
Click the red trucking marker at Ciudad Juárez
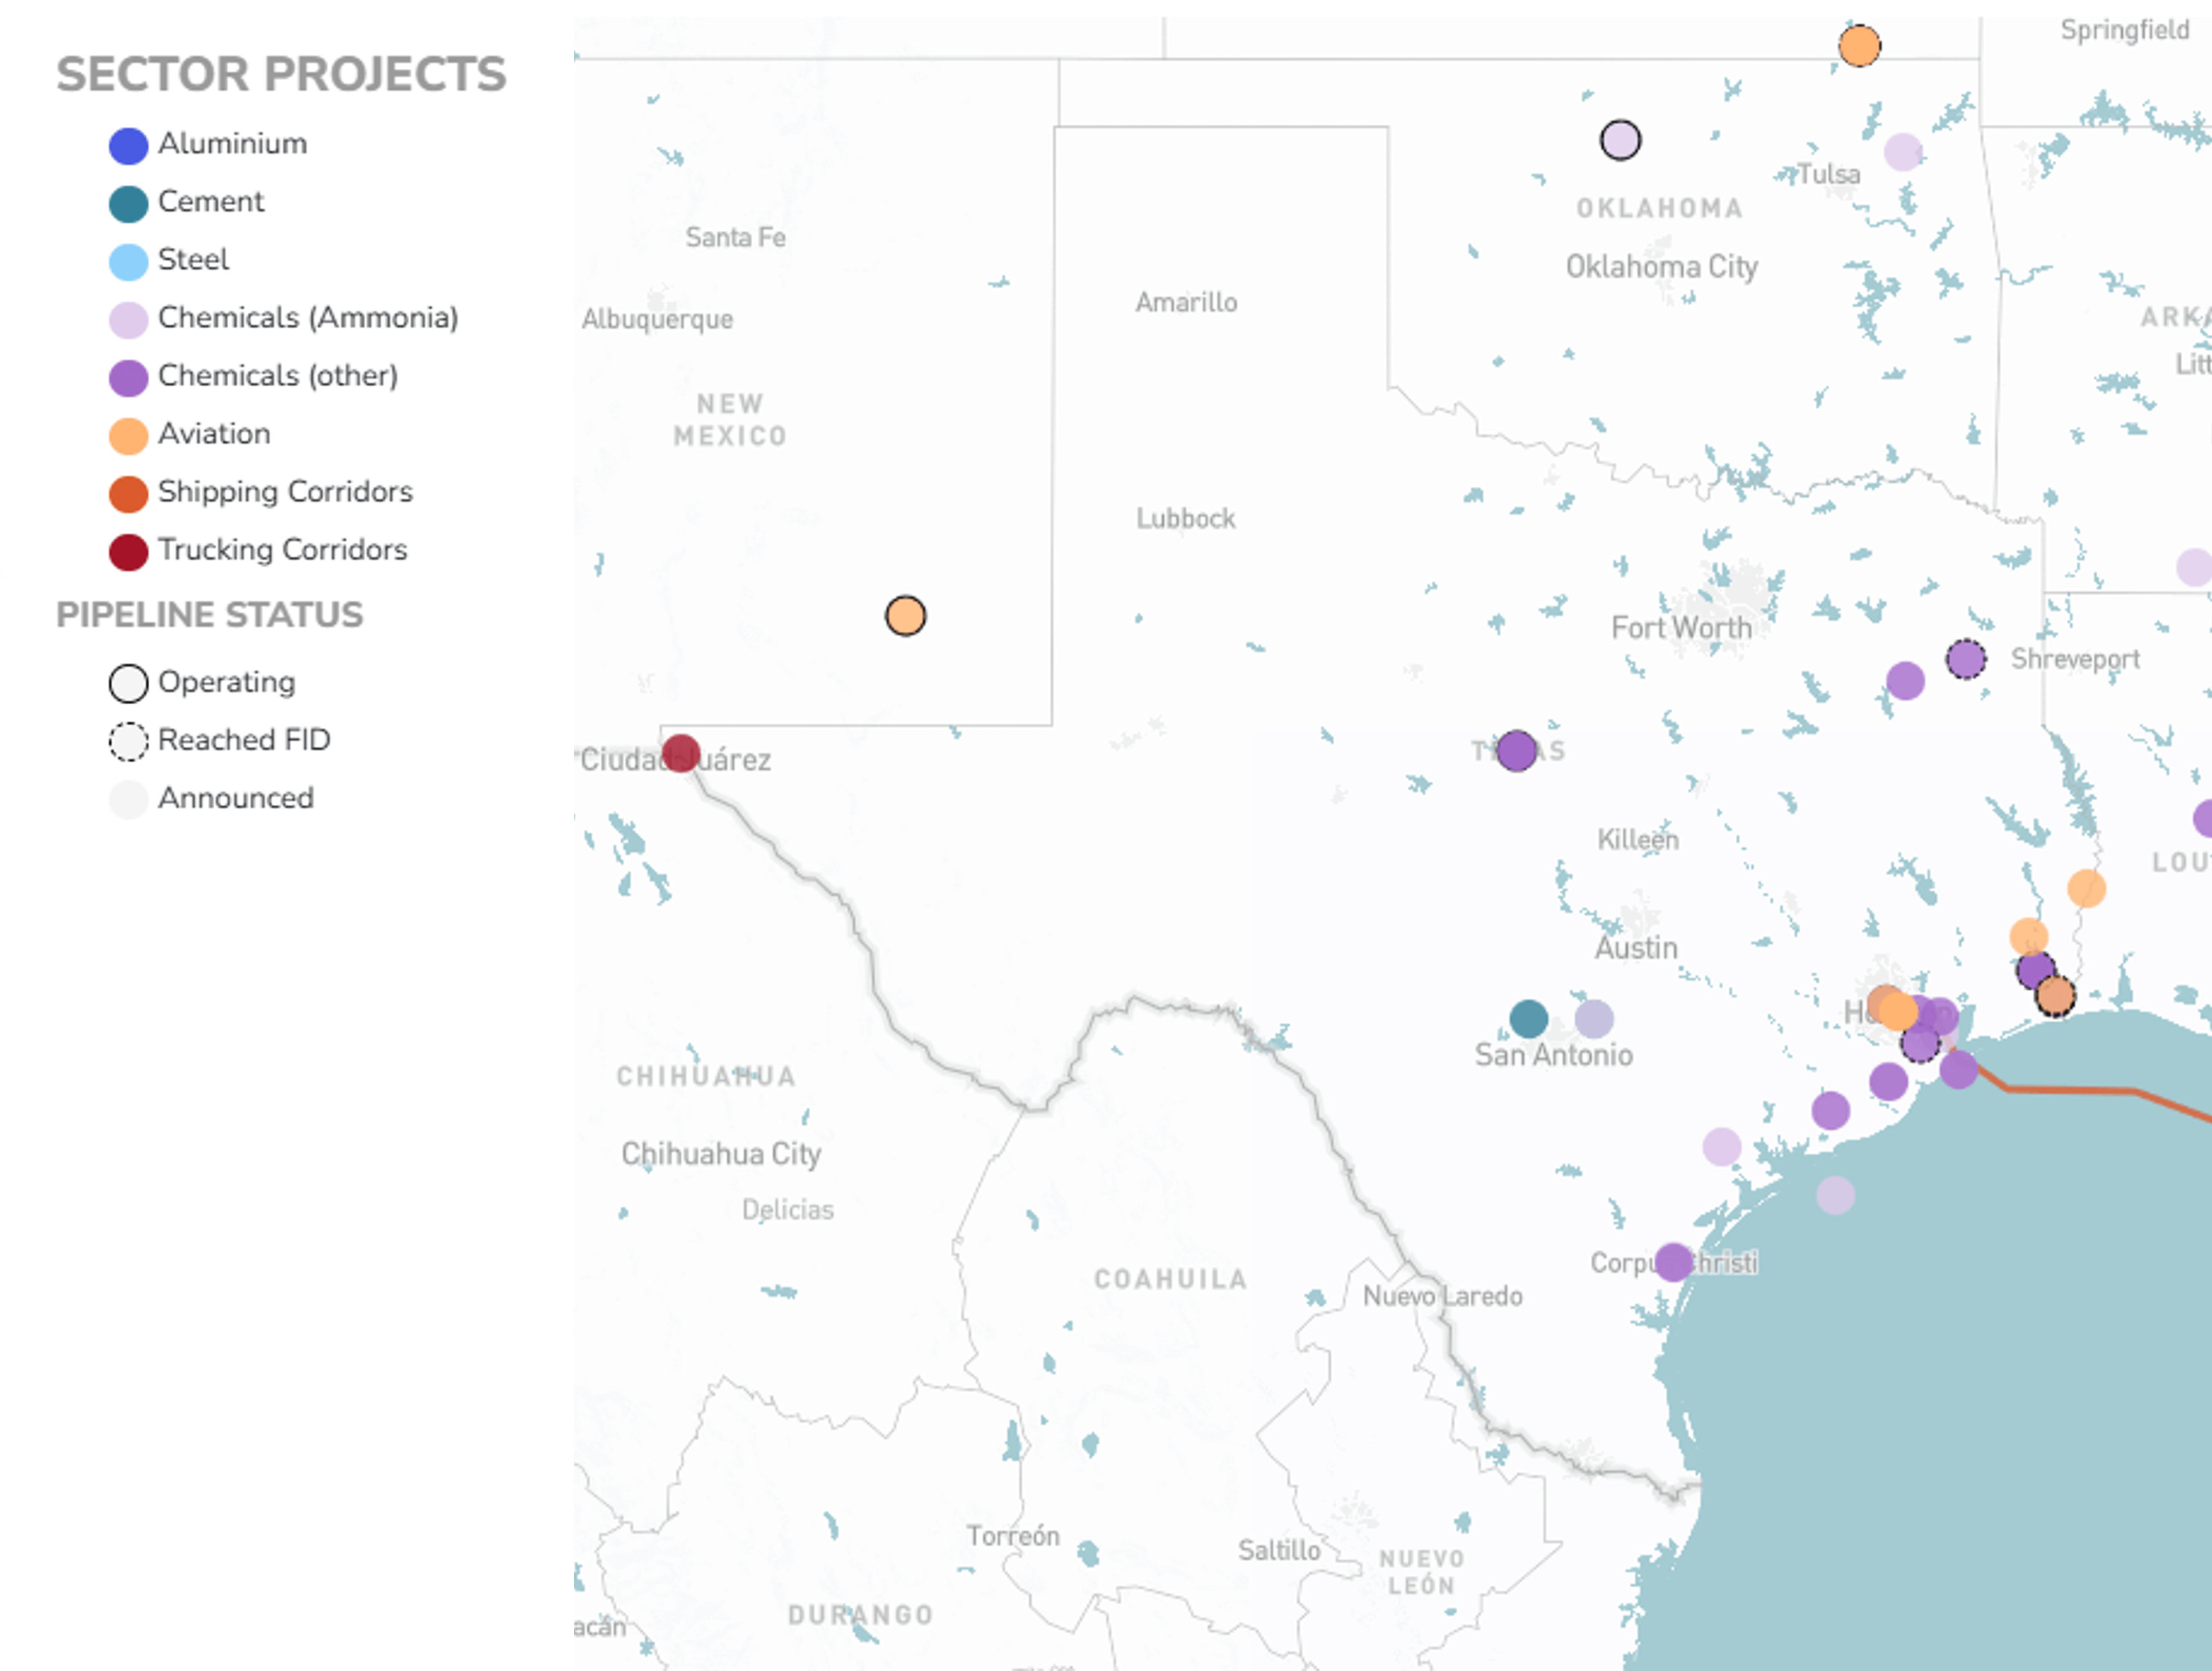680,753
